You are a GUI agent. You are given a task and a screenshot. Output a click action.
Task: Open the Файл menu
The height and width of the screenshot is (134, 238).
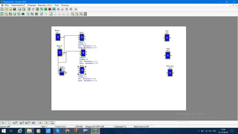[7, 5]
